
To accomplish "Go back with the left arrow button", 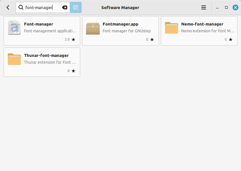I will [x=8, y=7].
